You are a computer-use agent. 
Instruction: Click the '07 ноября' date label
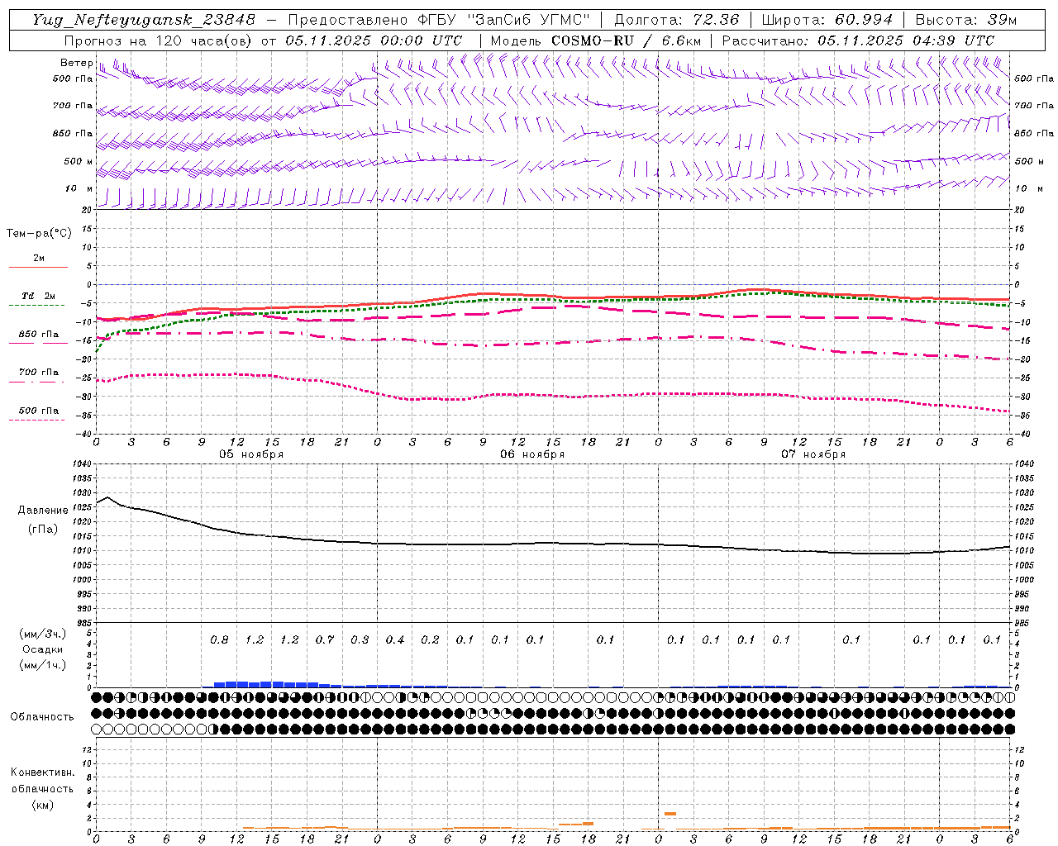pos(813,454)
